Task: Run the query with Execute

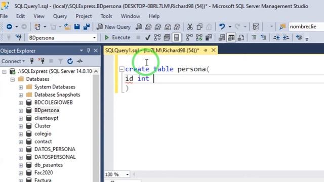Action: tap(117, 37)
